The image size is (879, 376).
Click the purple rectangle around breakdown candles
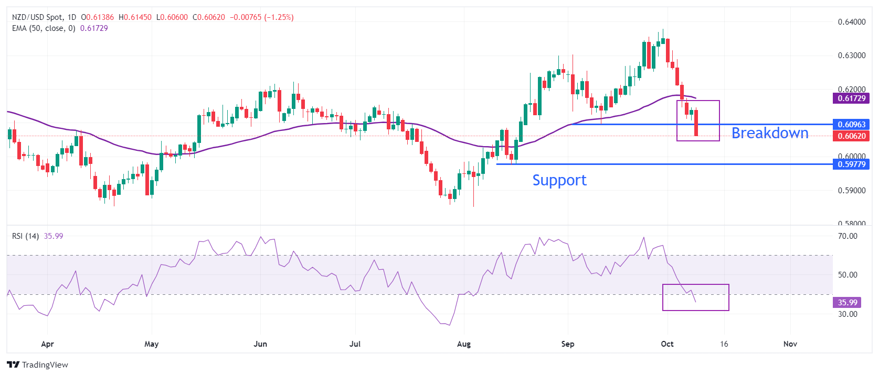(x=698, y=120)
